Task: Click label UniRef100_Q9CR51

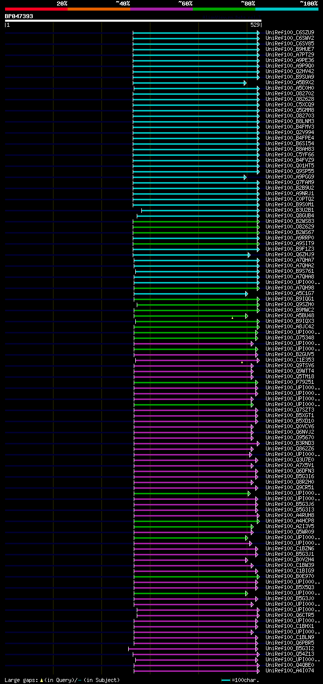Action: point(290,487)
